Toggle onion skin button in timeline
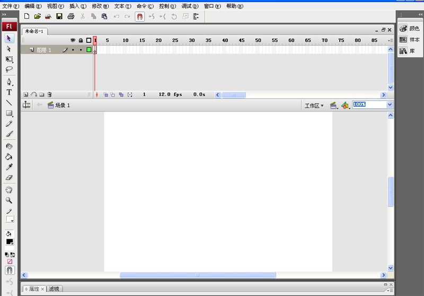Image resolution: width=424 pixels, height=296 pixels. 105,95
